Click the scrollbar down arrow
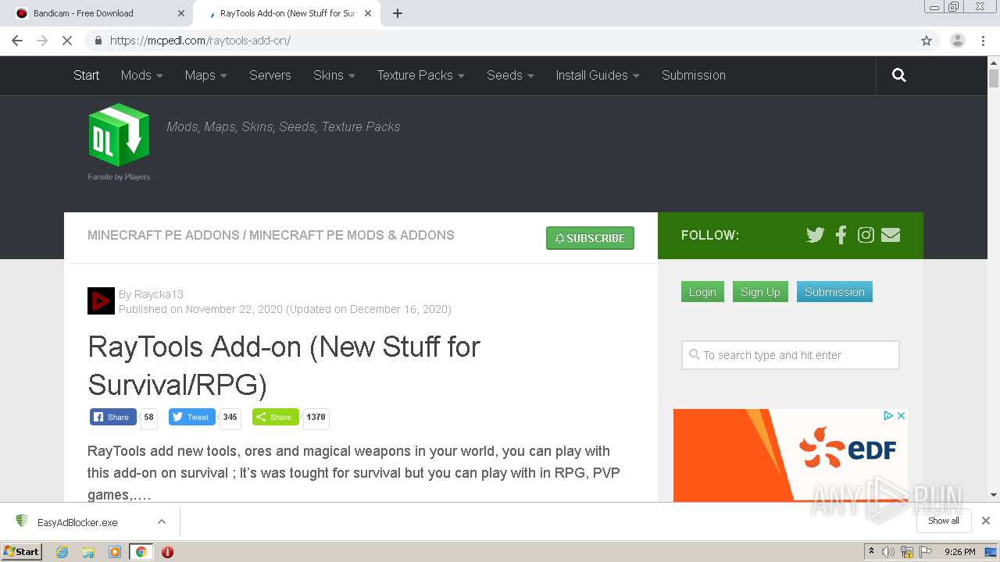 click(994, 495)
